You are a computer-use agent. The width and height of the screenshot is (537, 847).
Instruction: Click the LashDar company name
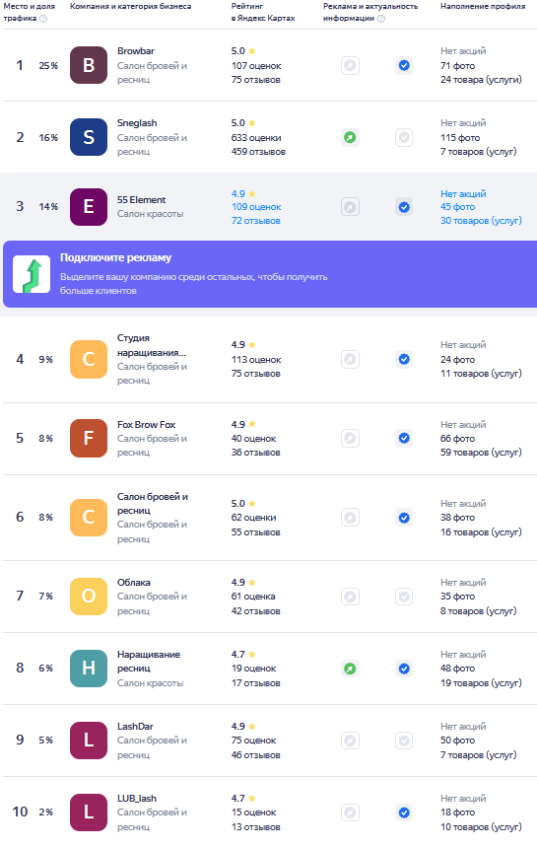pos(135,727)
